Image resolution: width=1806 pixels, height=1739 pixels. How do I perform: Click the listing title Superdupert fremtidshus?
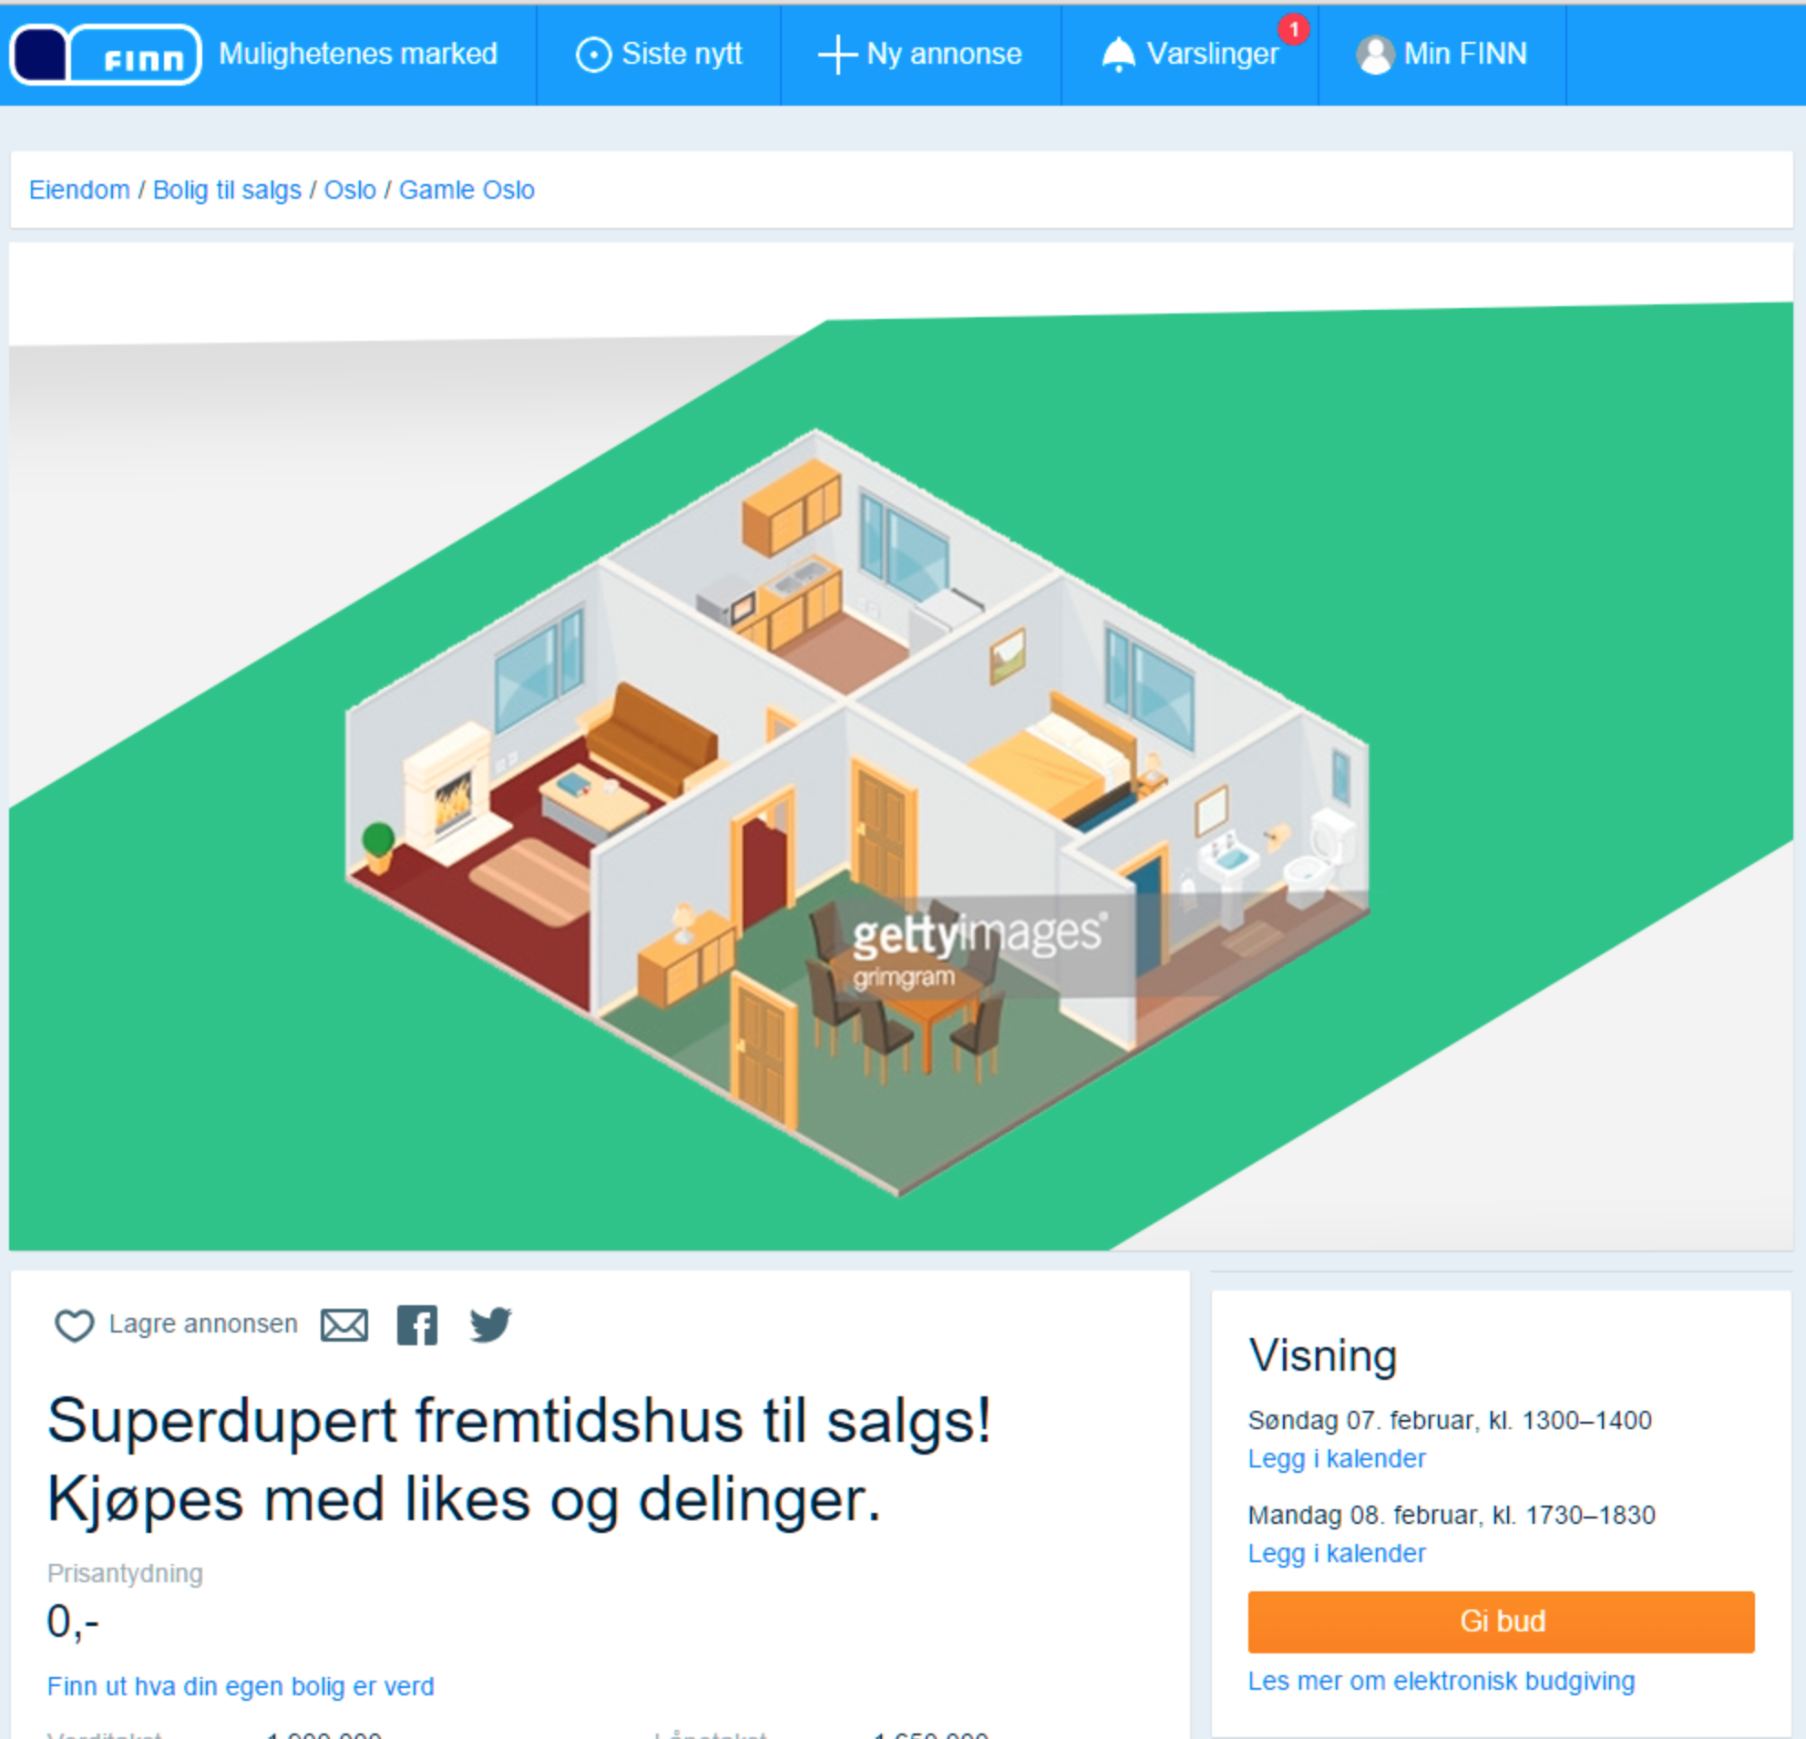(518, 1459)
